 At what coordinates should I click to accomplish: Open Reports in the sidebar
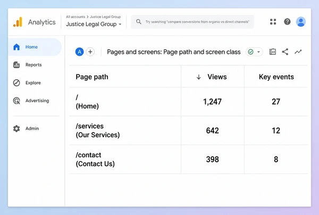coord(33,65)
